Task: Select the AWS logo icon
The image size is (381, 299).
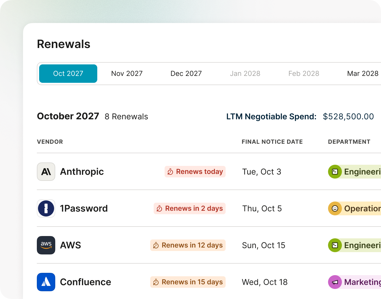Action: [46, 245]
